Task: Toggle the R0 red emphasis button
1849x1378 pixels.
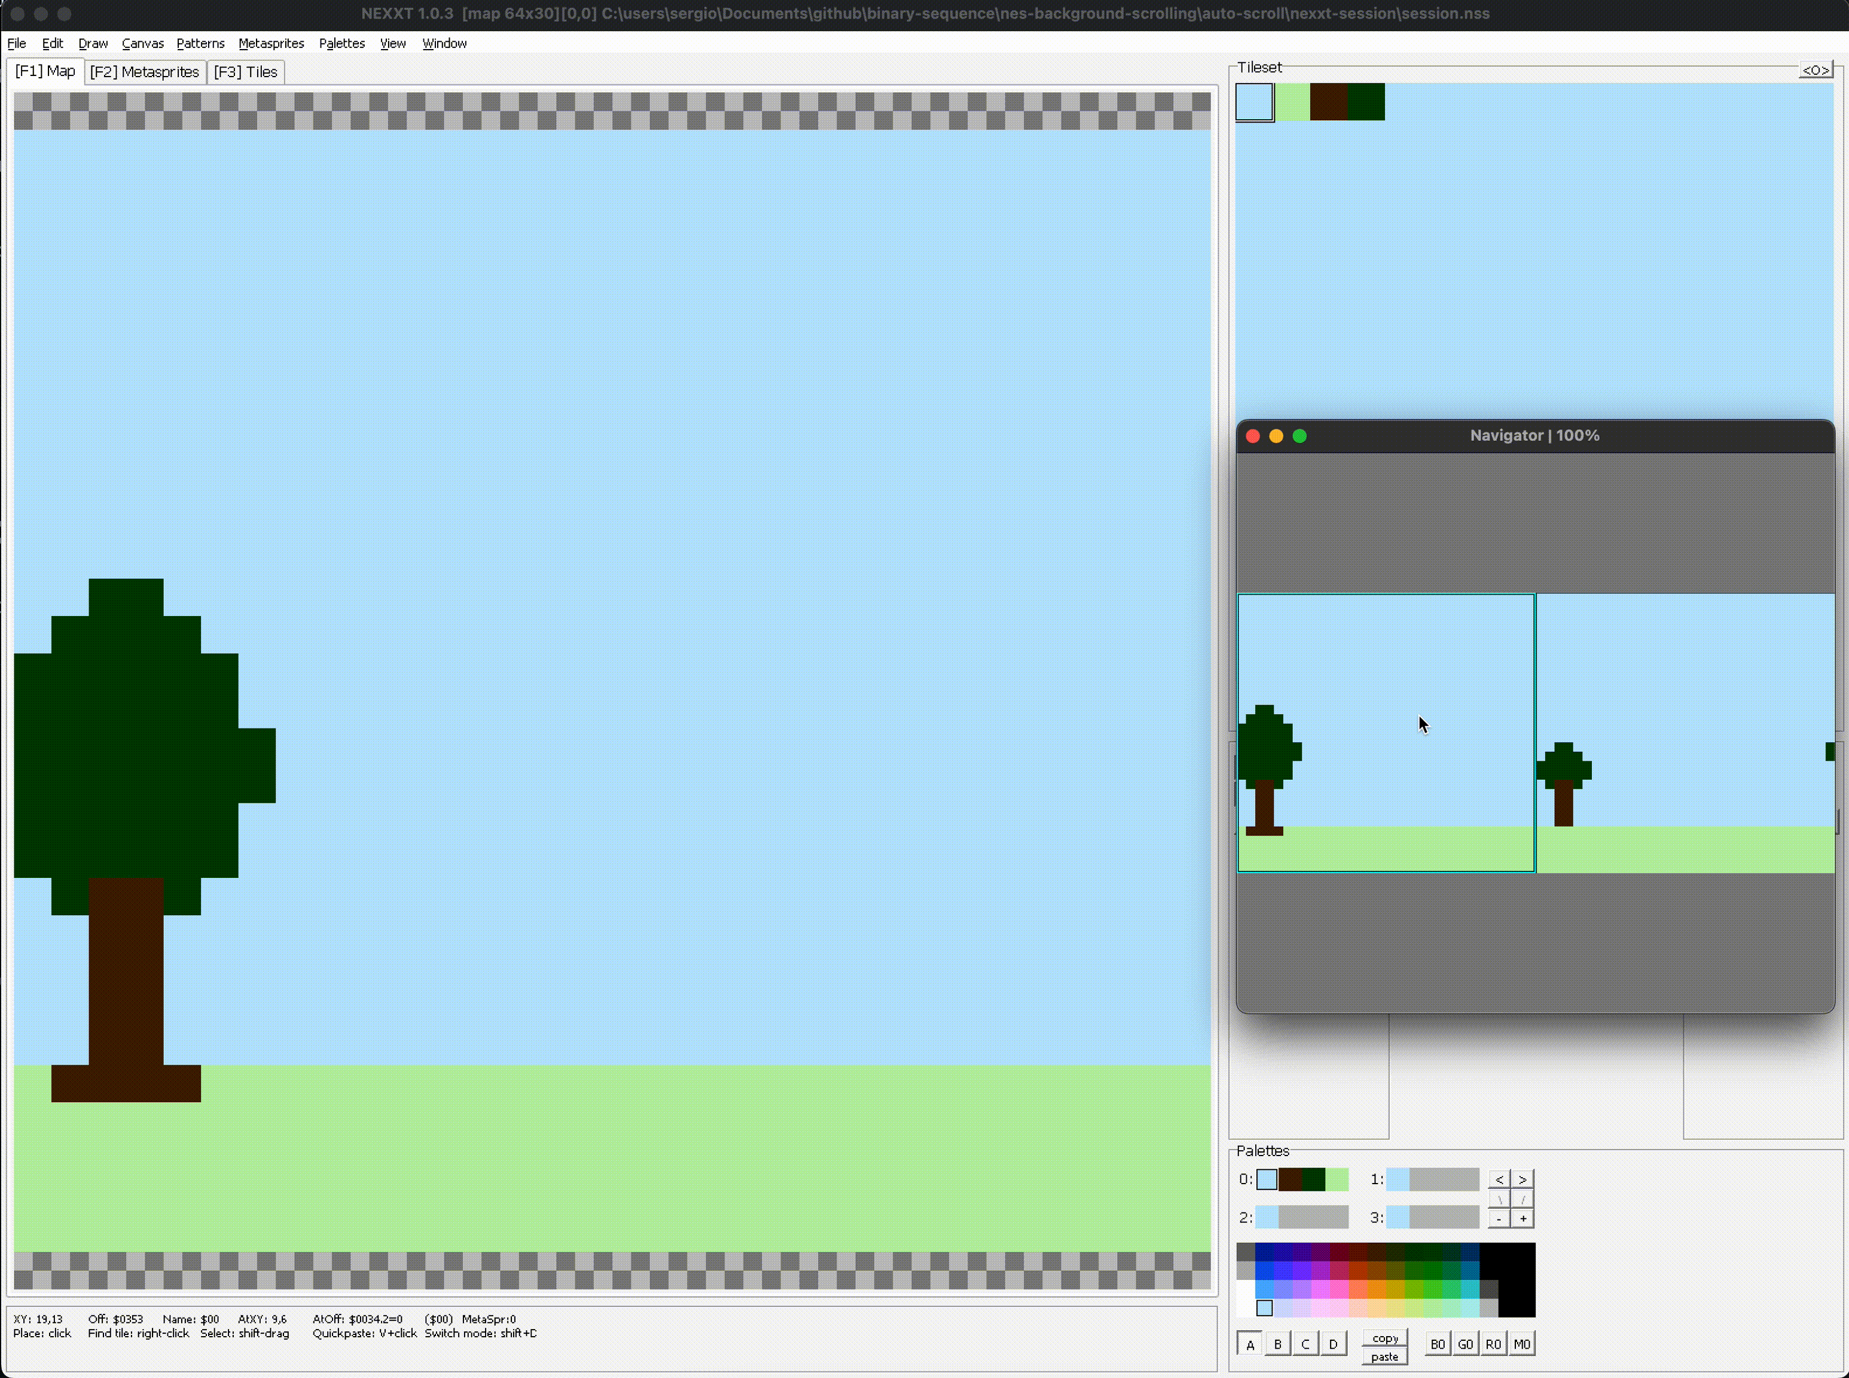Action: (x=1494, y=1344)
